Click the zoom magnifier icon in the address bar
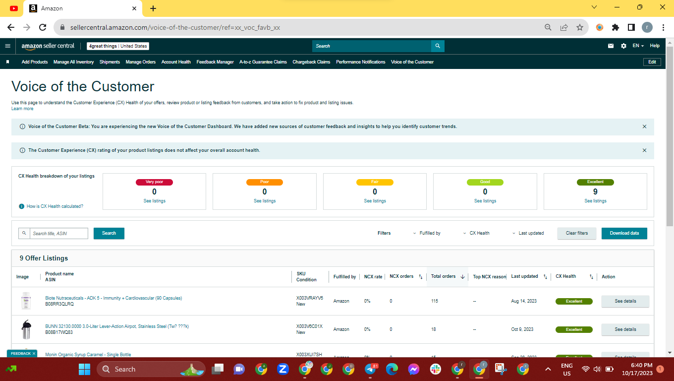This screenshot has width=674, height=381. (x=548, y=27)
